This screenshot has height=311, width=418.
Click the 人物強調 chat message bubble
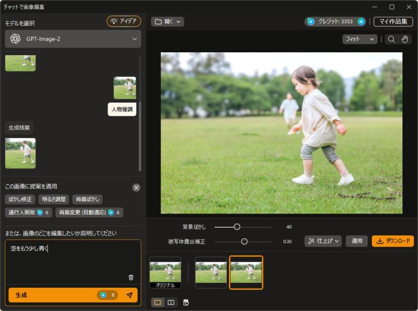point(122,109)
